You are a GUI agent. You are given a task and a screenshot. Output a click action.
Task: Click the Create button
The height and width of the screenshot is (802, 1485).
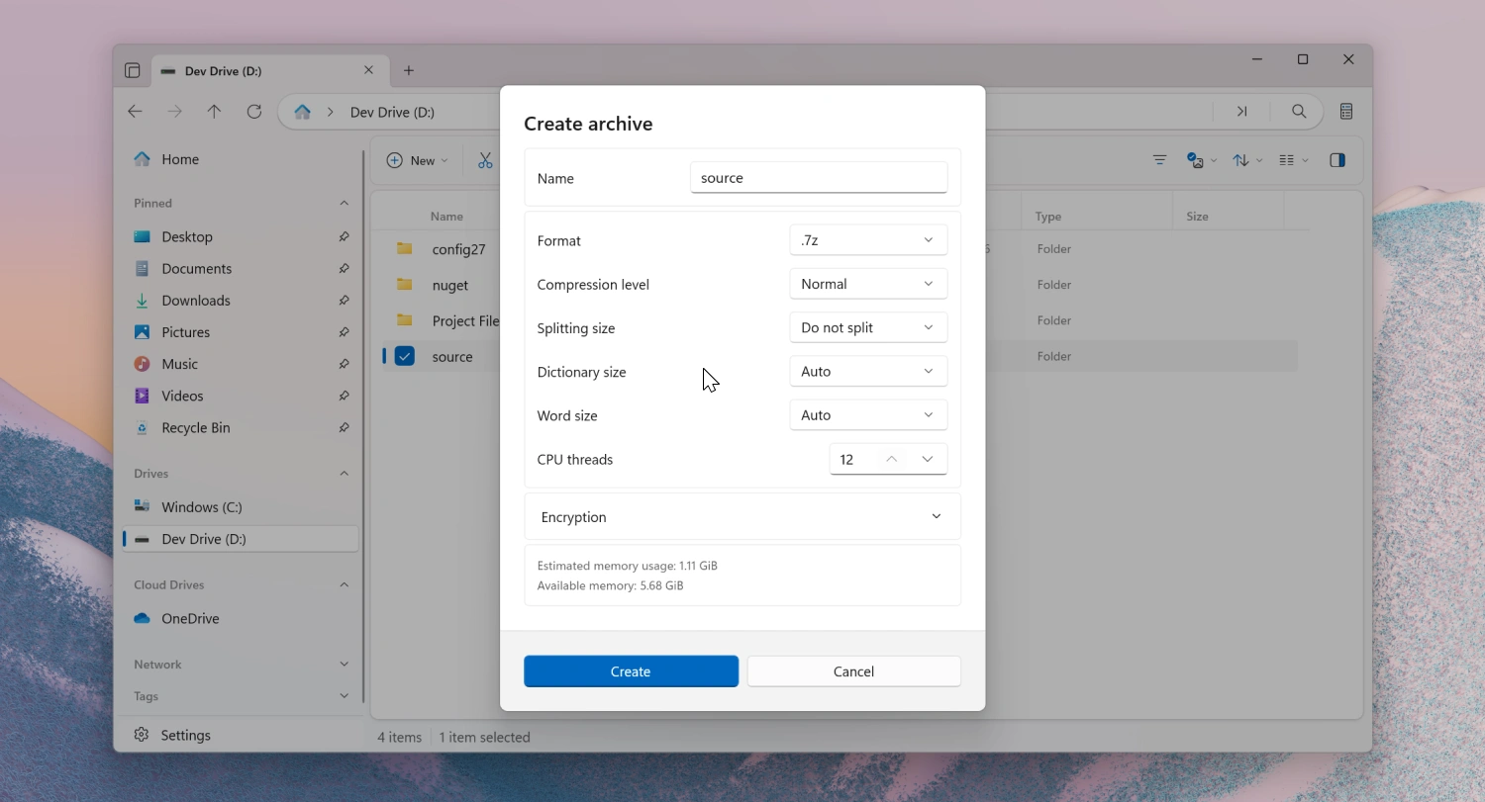click(x=631, y=671)
